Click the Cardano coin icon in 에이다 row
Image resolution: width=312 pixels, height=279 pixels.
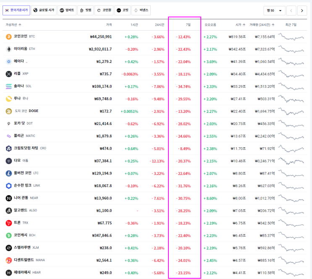click(8, 62)
